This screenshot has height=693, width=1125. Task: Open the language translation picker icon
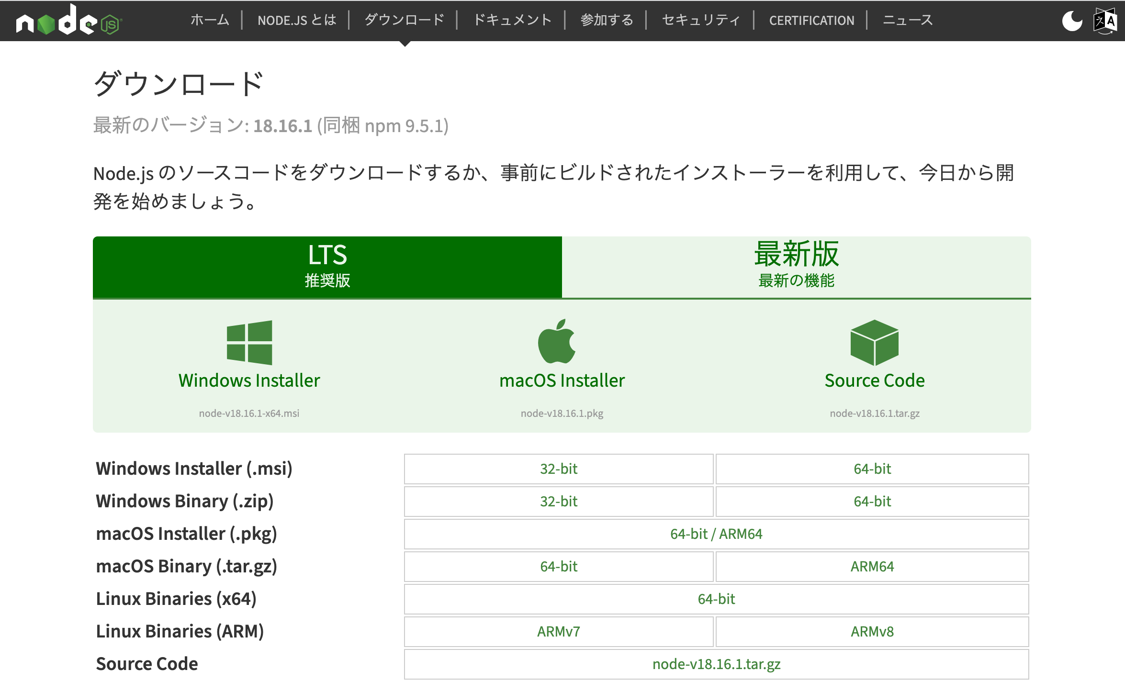coord(1105,21)
